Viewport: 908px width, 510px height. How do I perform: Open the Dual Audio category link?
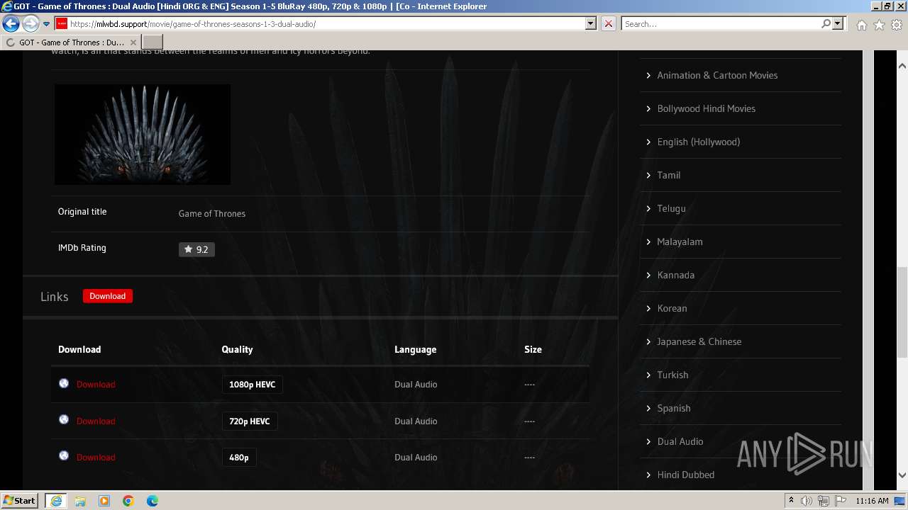680,441
